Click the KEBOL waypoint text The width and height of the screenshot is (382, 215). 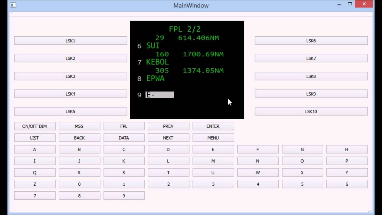pos(157,62)
